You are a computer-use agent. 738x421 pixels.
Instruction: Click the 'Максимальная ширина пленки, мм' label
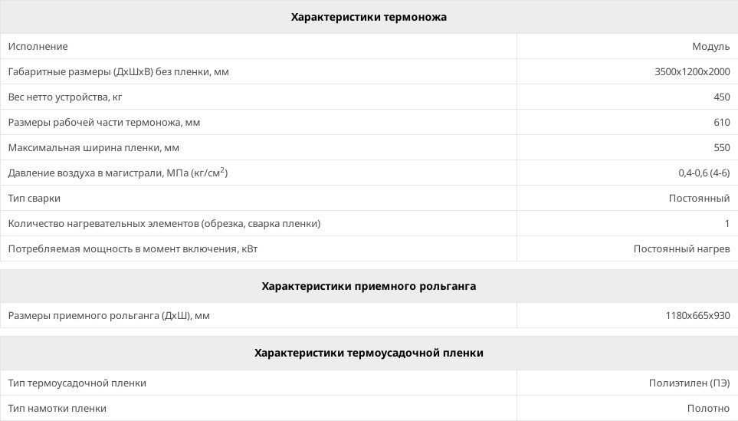click(x=93, y=148)
